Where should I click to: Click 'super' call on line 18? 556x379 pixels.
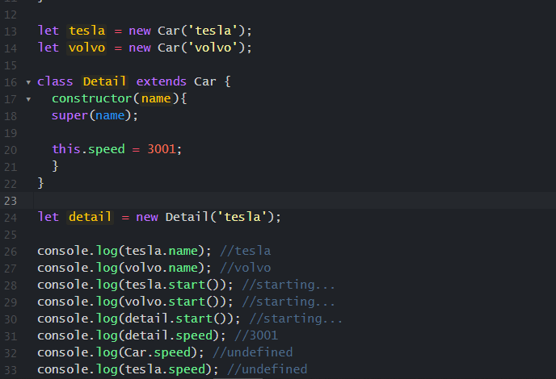tap(69, 116)
